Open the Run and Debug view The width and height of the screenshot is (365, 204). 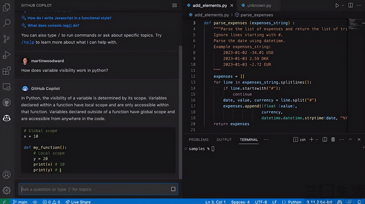[x=6, y=55]
